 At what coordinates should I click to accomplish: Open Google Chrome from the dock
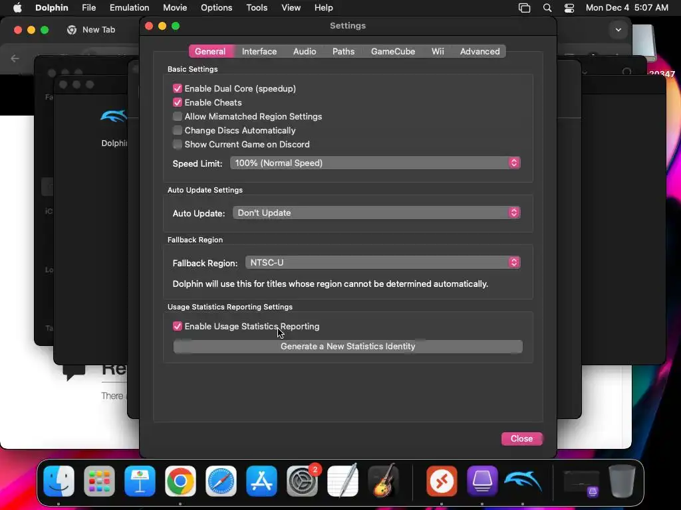[180, 481]
